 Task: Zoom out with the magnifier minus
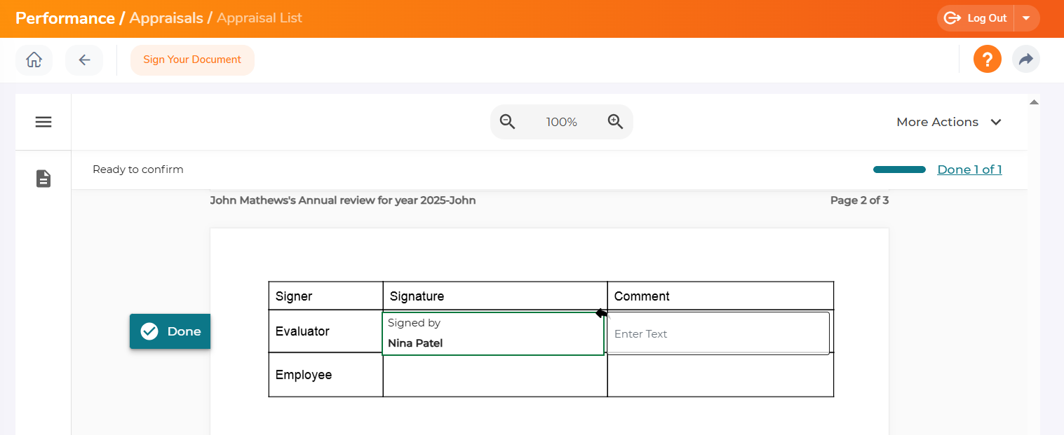click(507, 122)
